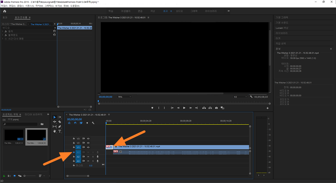Screen dimensions: 336x183
Task: Reset the Motion effect parameters
Action: [54, 31]
